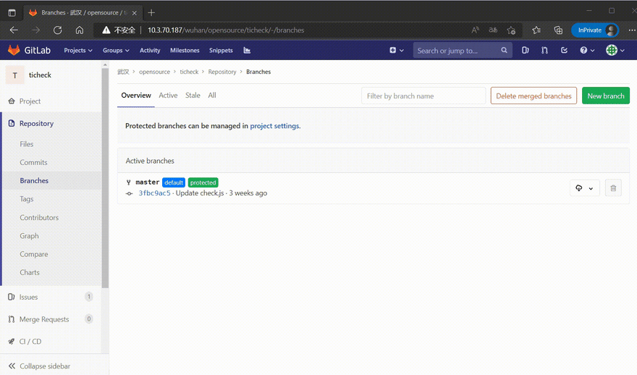Click the InPrivate profile button
This screenshot has width=637, height=375.
595,30
